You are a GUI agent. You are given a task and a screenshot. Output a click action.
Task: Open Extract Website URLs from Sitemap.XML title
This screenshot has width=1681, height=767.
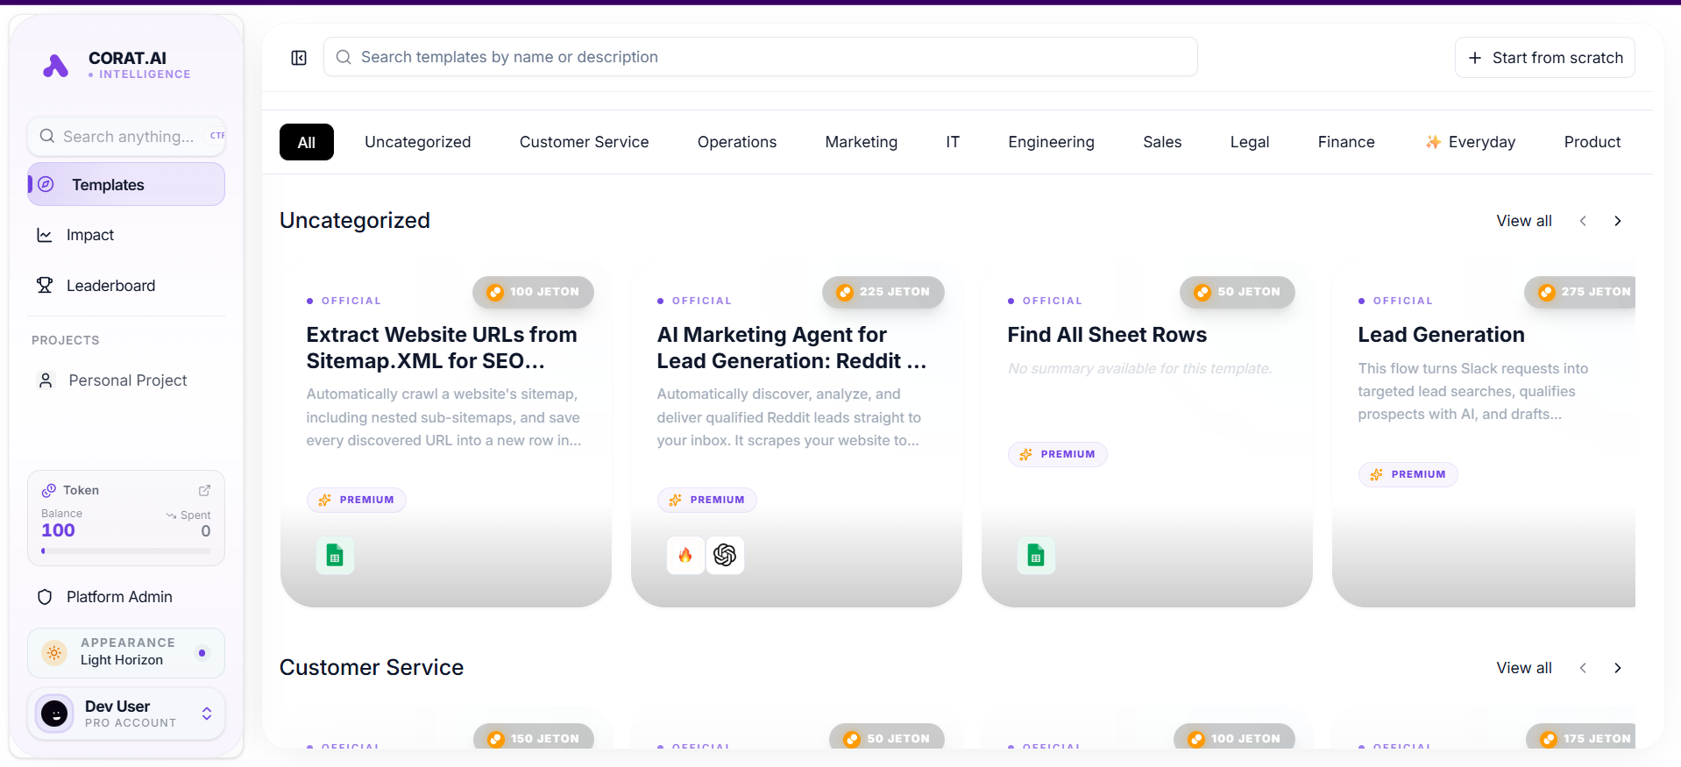442,348
